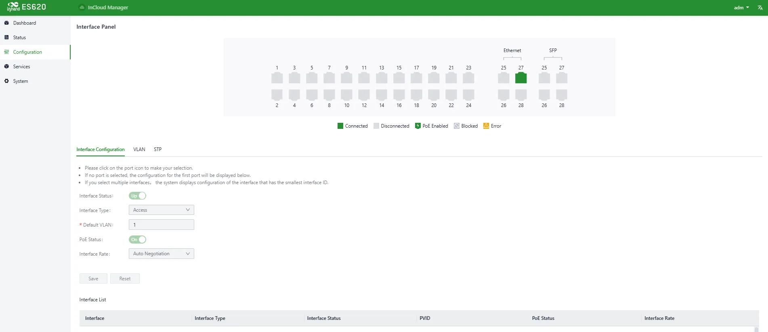
Task: Select Ethernet port 28 icon
Action: [521, 95]
